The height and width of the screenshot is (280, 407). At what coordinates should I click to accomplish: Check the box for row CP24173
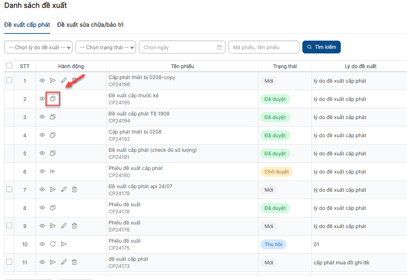click(9, 262)
